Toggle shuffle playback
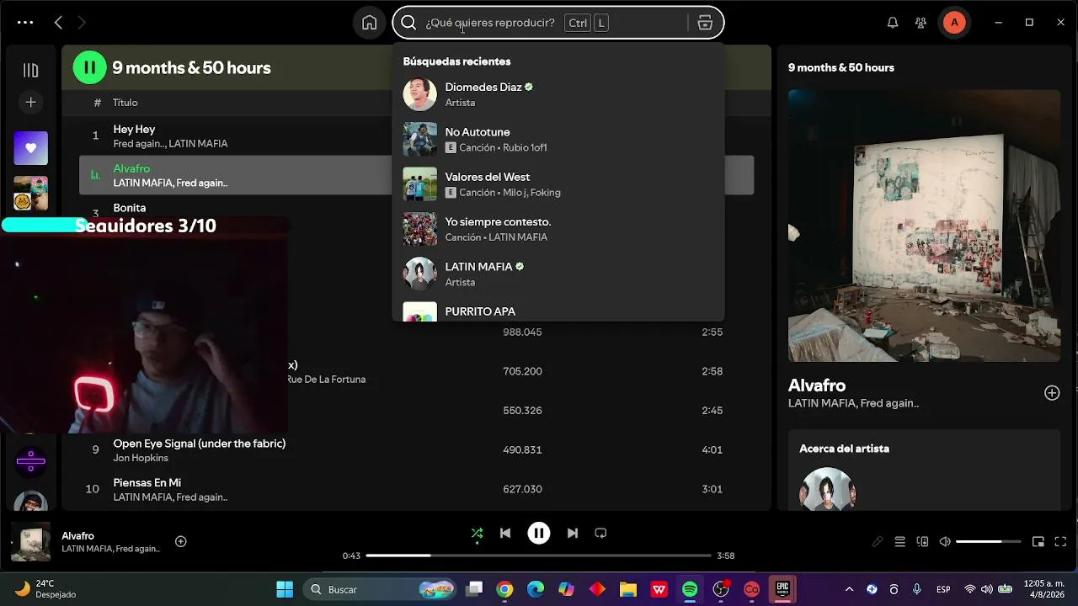Screen dimensions: 1078x606 pos(477,533)
